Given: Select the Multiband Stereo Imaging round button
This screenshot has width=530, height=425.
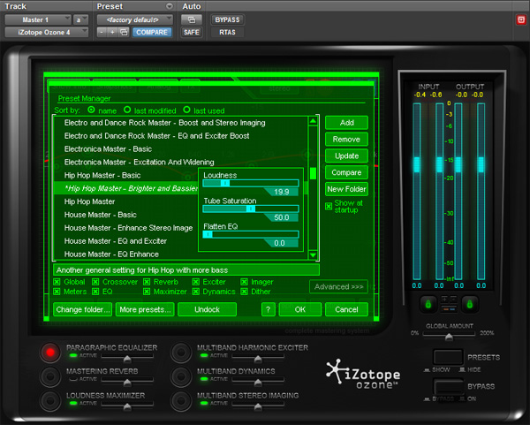Looking at the screenshot, I should click(x=181, y=400).
